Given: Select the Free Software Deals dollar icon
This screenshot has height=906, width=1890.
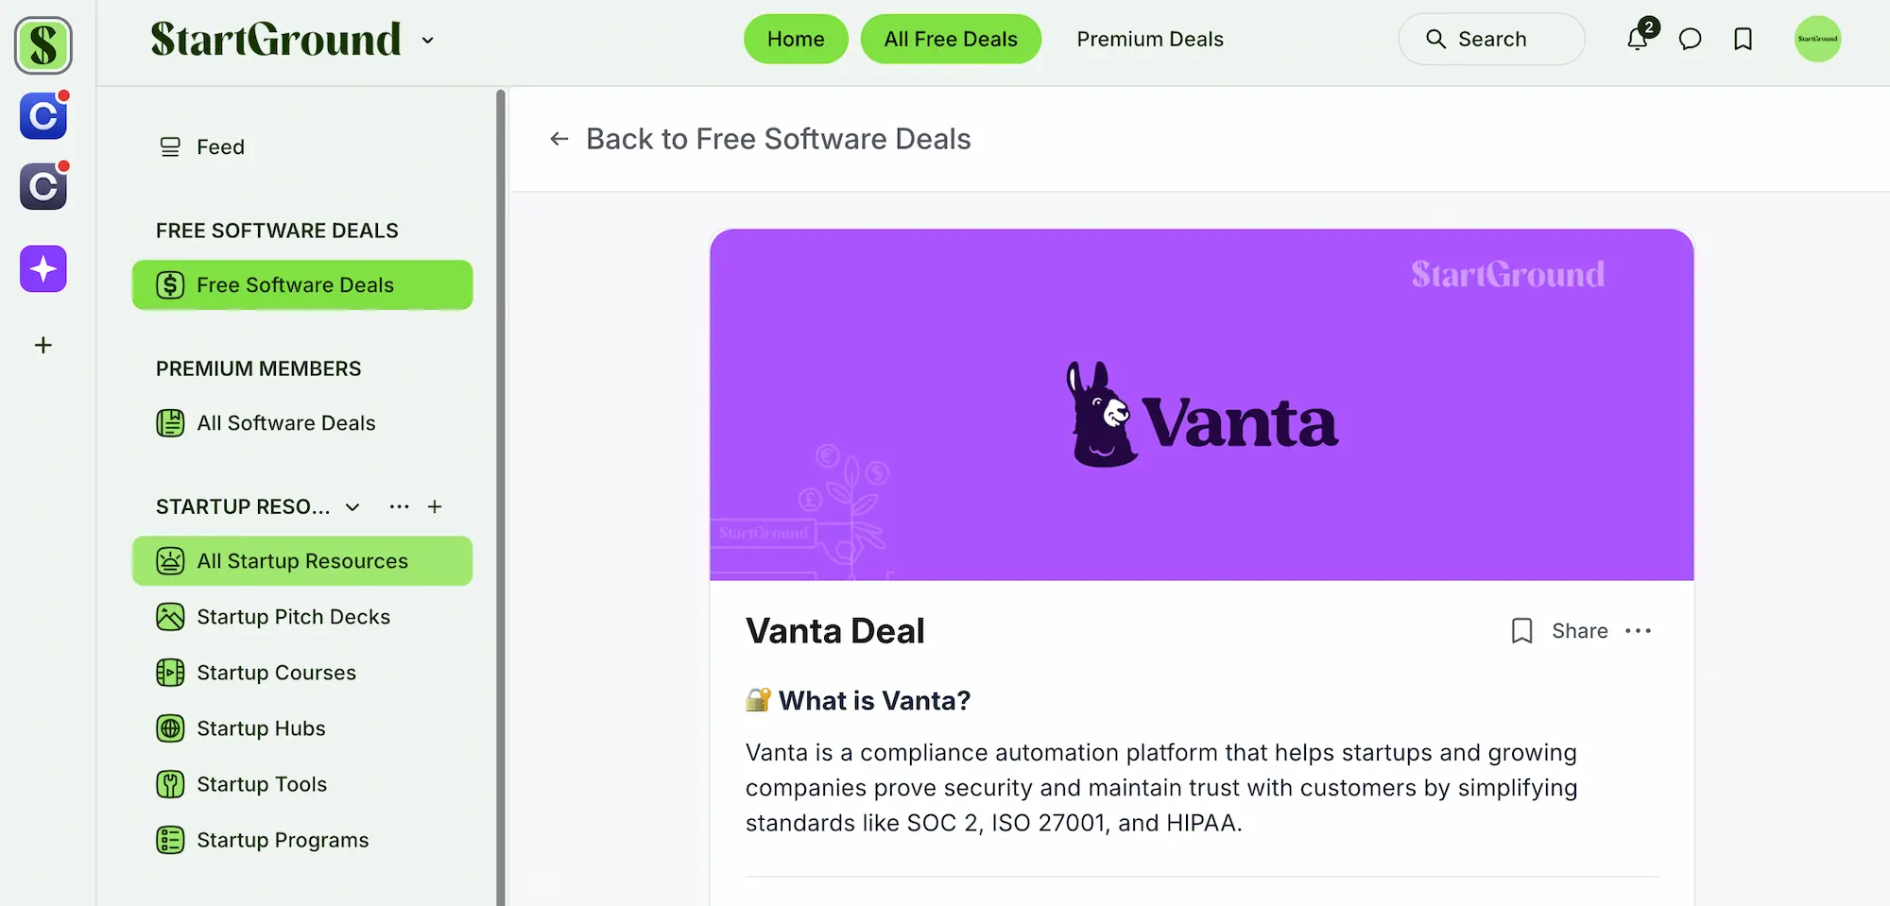Looking at the screenshot, I should (169, 284).
